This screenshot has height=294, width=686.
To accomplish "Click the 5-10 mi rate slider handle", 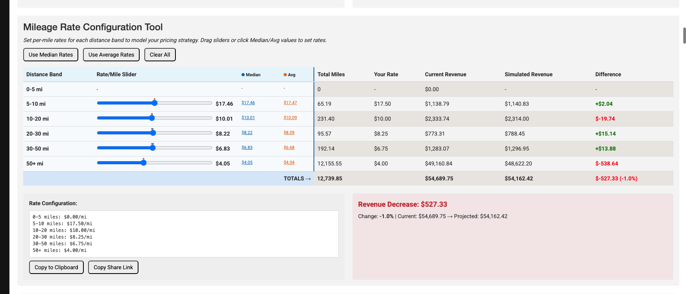I will [x=155, y=103].
